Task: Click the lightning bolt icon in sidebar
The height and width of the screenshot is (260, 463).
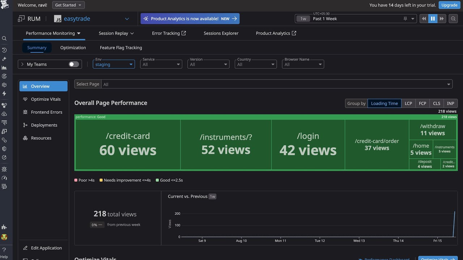Action: pyautogui.click(x=4, y=94)
